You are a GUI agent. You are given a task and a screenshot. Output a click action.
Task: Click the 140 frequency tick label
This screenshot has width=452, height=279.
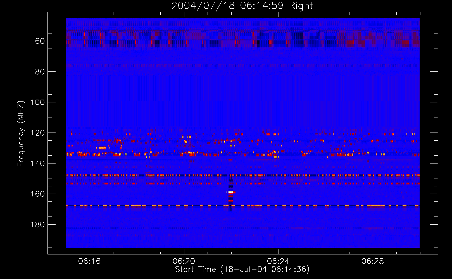pos(38,163)
